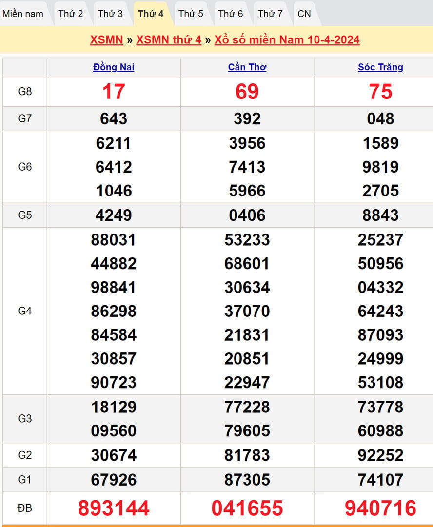Open the Đồng Nai province link

point(114,67)
